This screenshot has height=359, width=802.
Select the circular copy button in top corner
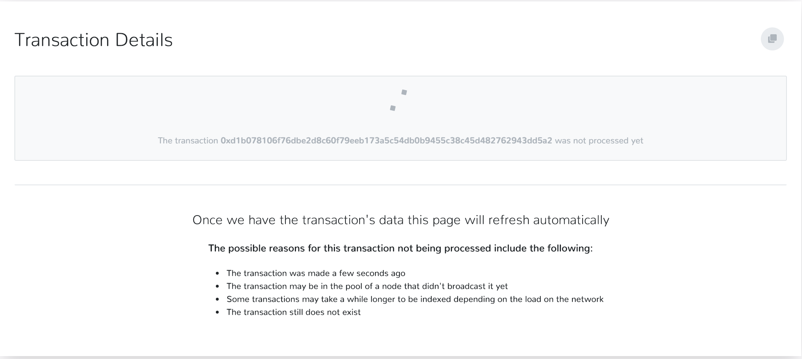tap(772, 39)
